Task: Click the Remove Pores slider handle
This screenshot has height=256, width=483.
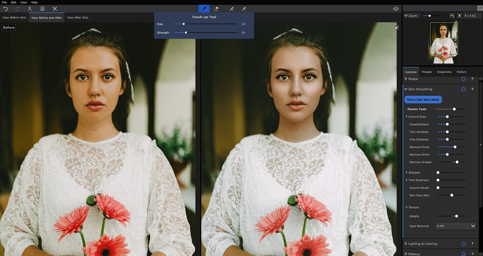Action: tap(455, 147)
